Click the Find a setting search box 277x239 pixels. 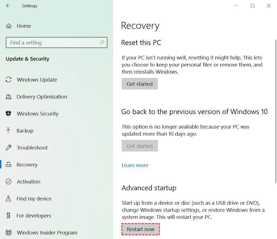56,42
